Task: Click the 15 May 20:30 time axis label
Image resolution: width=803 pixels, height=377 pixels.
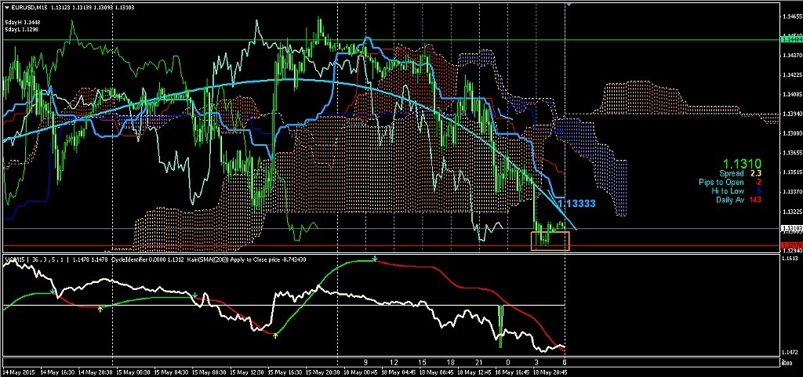Action: (x=323, y=371)
